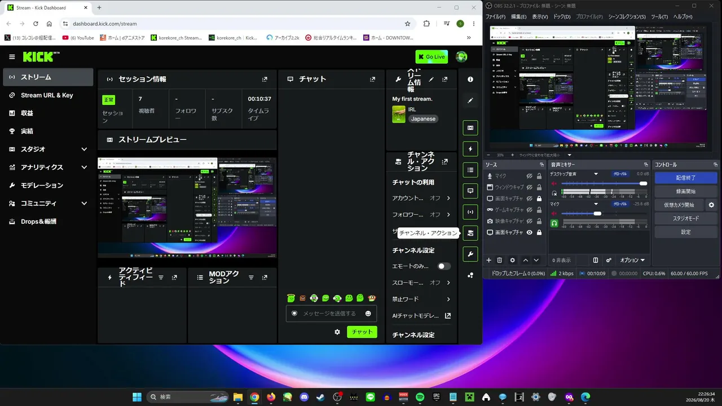Expand スタジオ in Kick sidebar

(x=84, y=149)
